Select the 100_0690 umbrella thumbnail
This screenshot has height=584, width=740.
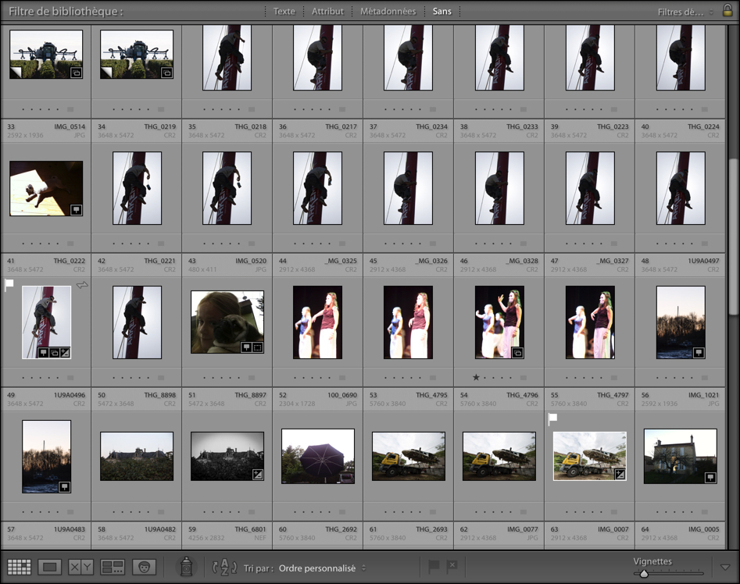[x=317, y=456]
